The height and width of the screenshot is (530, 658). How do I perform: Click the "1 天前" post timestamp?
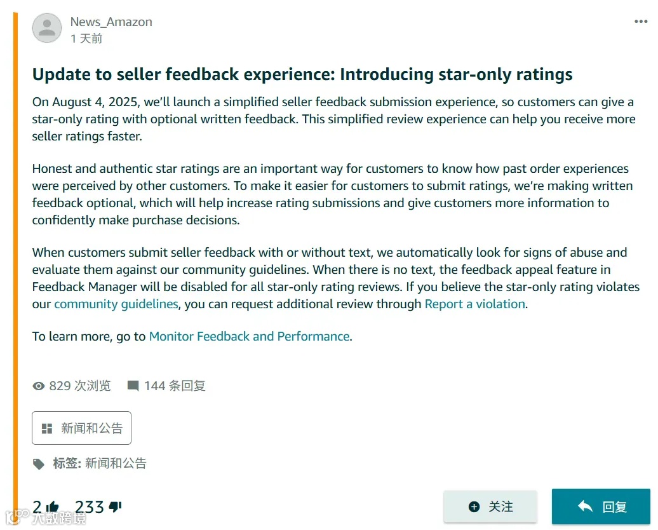click(86, 39)
